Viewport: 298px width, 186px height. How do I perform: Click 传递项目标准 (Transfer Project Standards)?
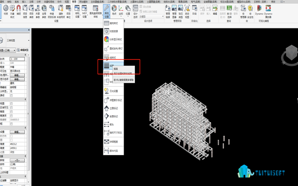click(x=52, y=11)
